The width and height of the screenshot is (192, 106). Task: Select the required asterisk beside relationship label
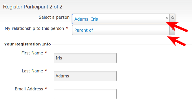(67, 28)
